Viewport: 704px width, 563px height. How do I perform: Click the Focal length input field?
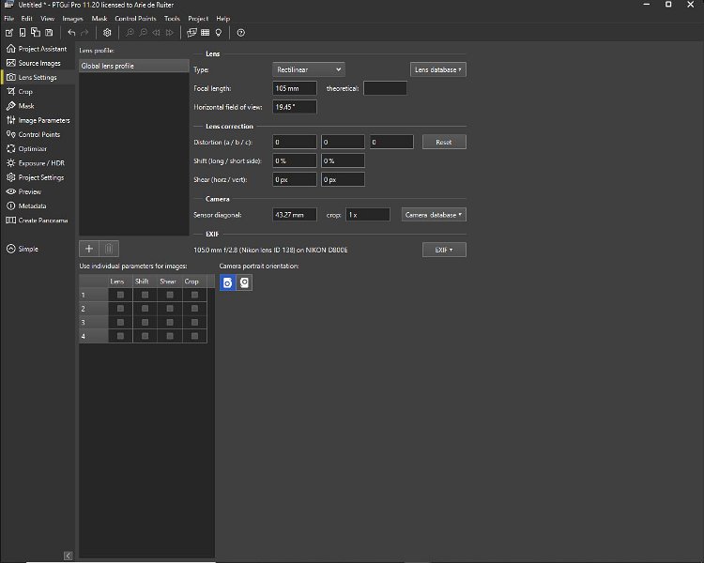click(x=294, y=88)
